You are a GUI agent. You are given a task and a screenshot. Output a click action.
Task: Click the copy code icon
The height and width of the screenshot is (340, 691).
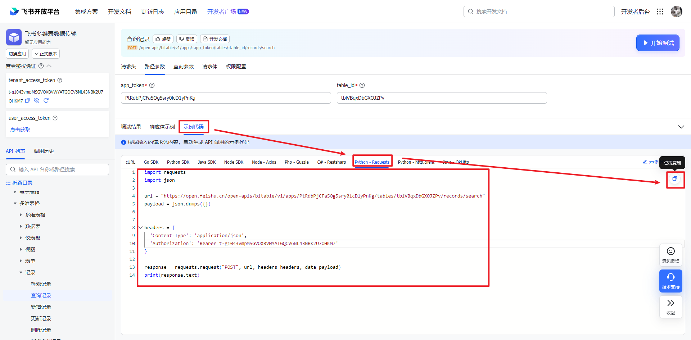[x=675, y=178]
